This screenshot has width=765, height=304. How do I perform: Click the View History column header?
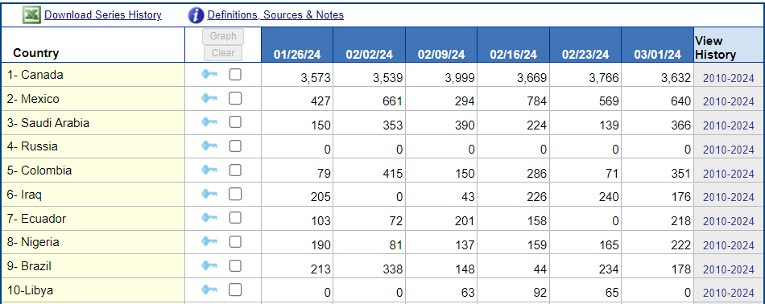729,45
